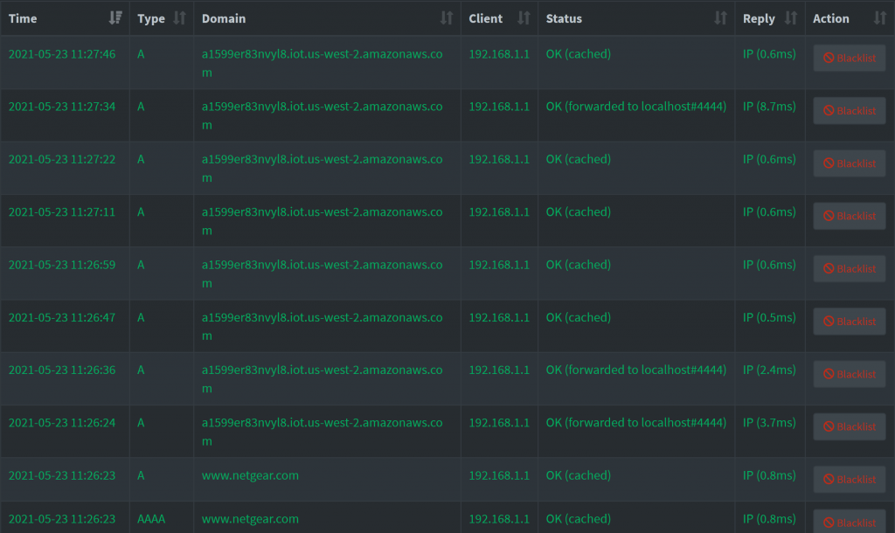
Task: Blacklist the 11:26:36 amazonaws query
Action: point(850,374)
